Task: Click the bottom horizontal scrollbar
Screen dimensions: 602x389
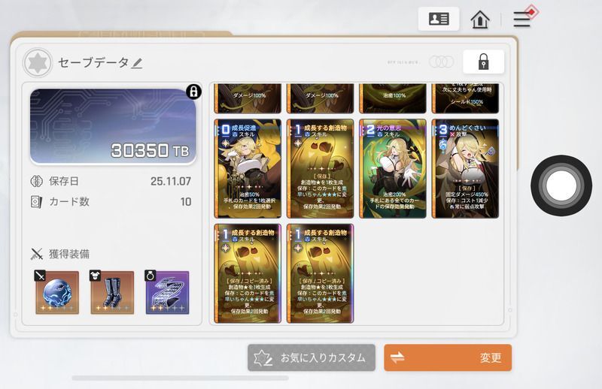Action: 180,378
